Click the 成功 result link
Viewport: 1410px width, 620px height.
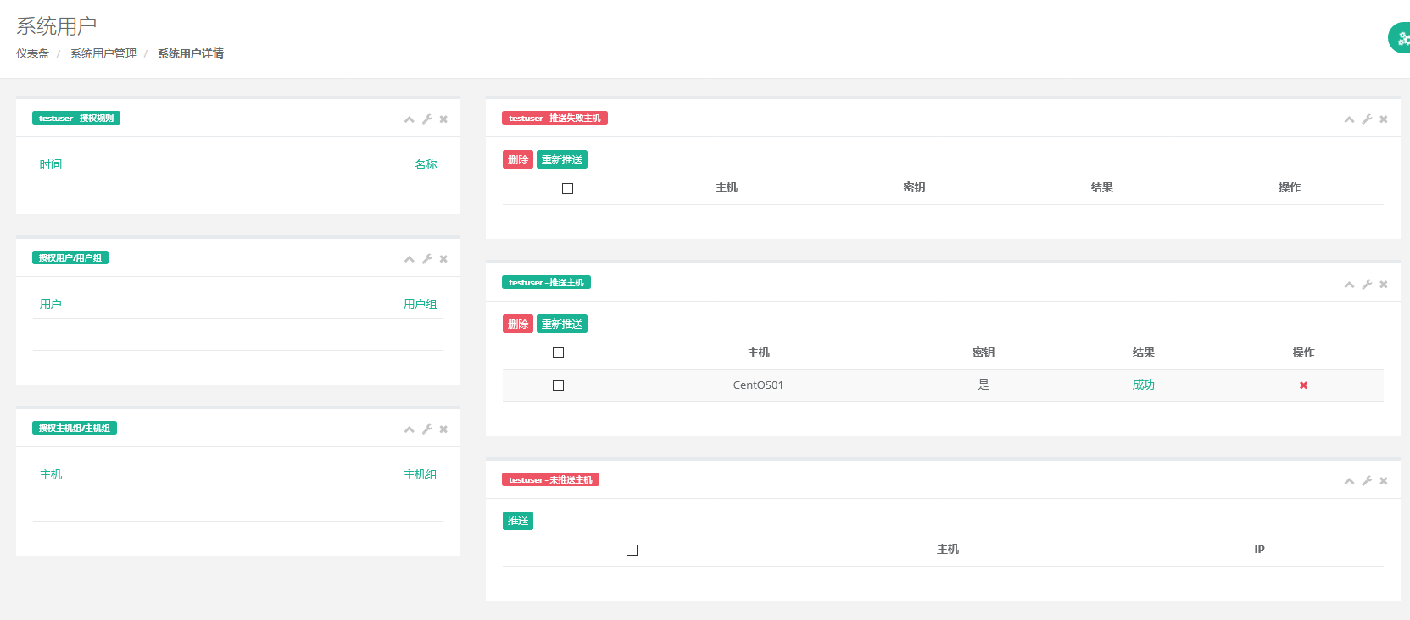1144,385
